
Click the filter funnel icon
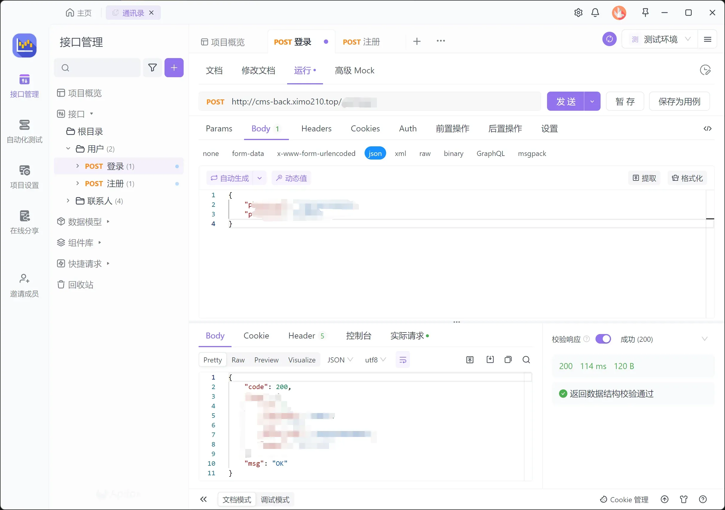pos(153,68)
